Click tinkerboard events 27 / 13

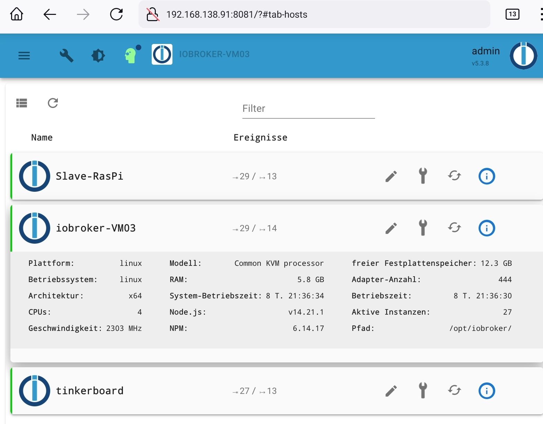[x=255, y=391]
